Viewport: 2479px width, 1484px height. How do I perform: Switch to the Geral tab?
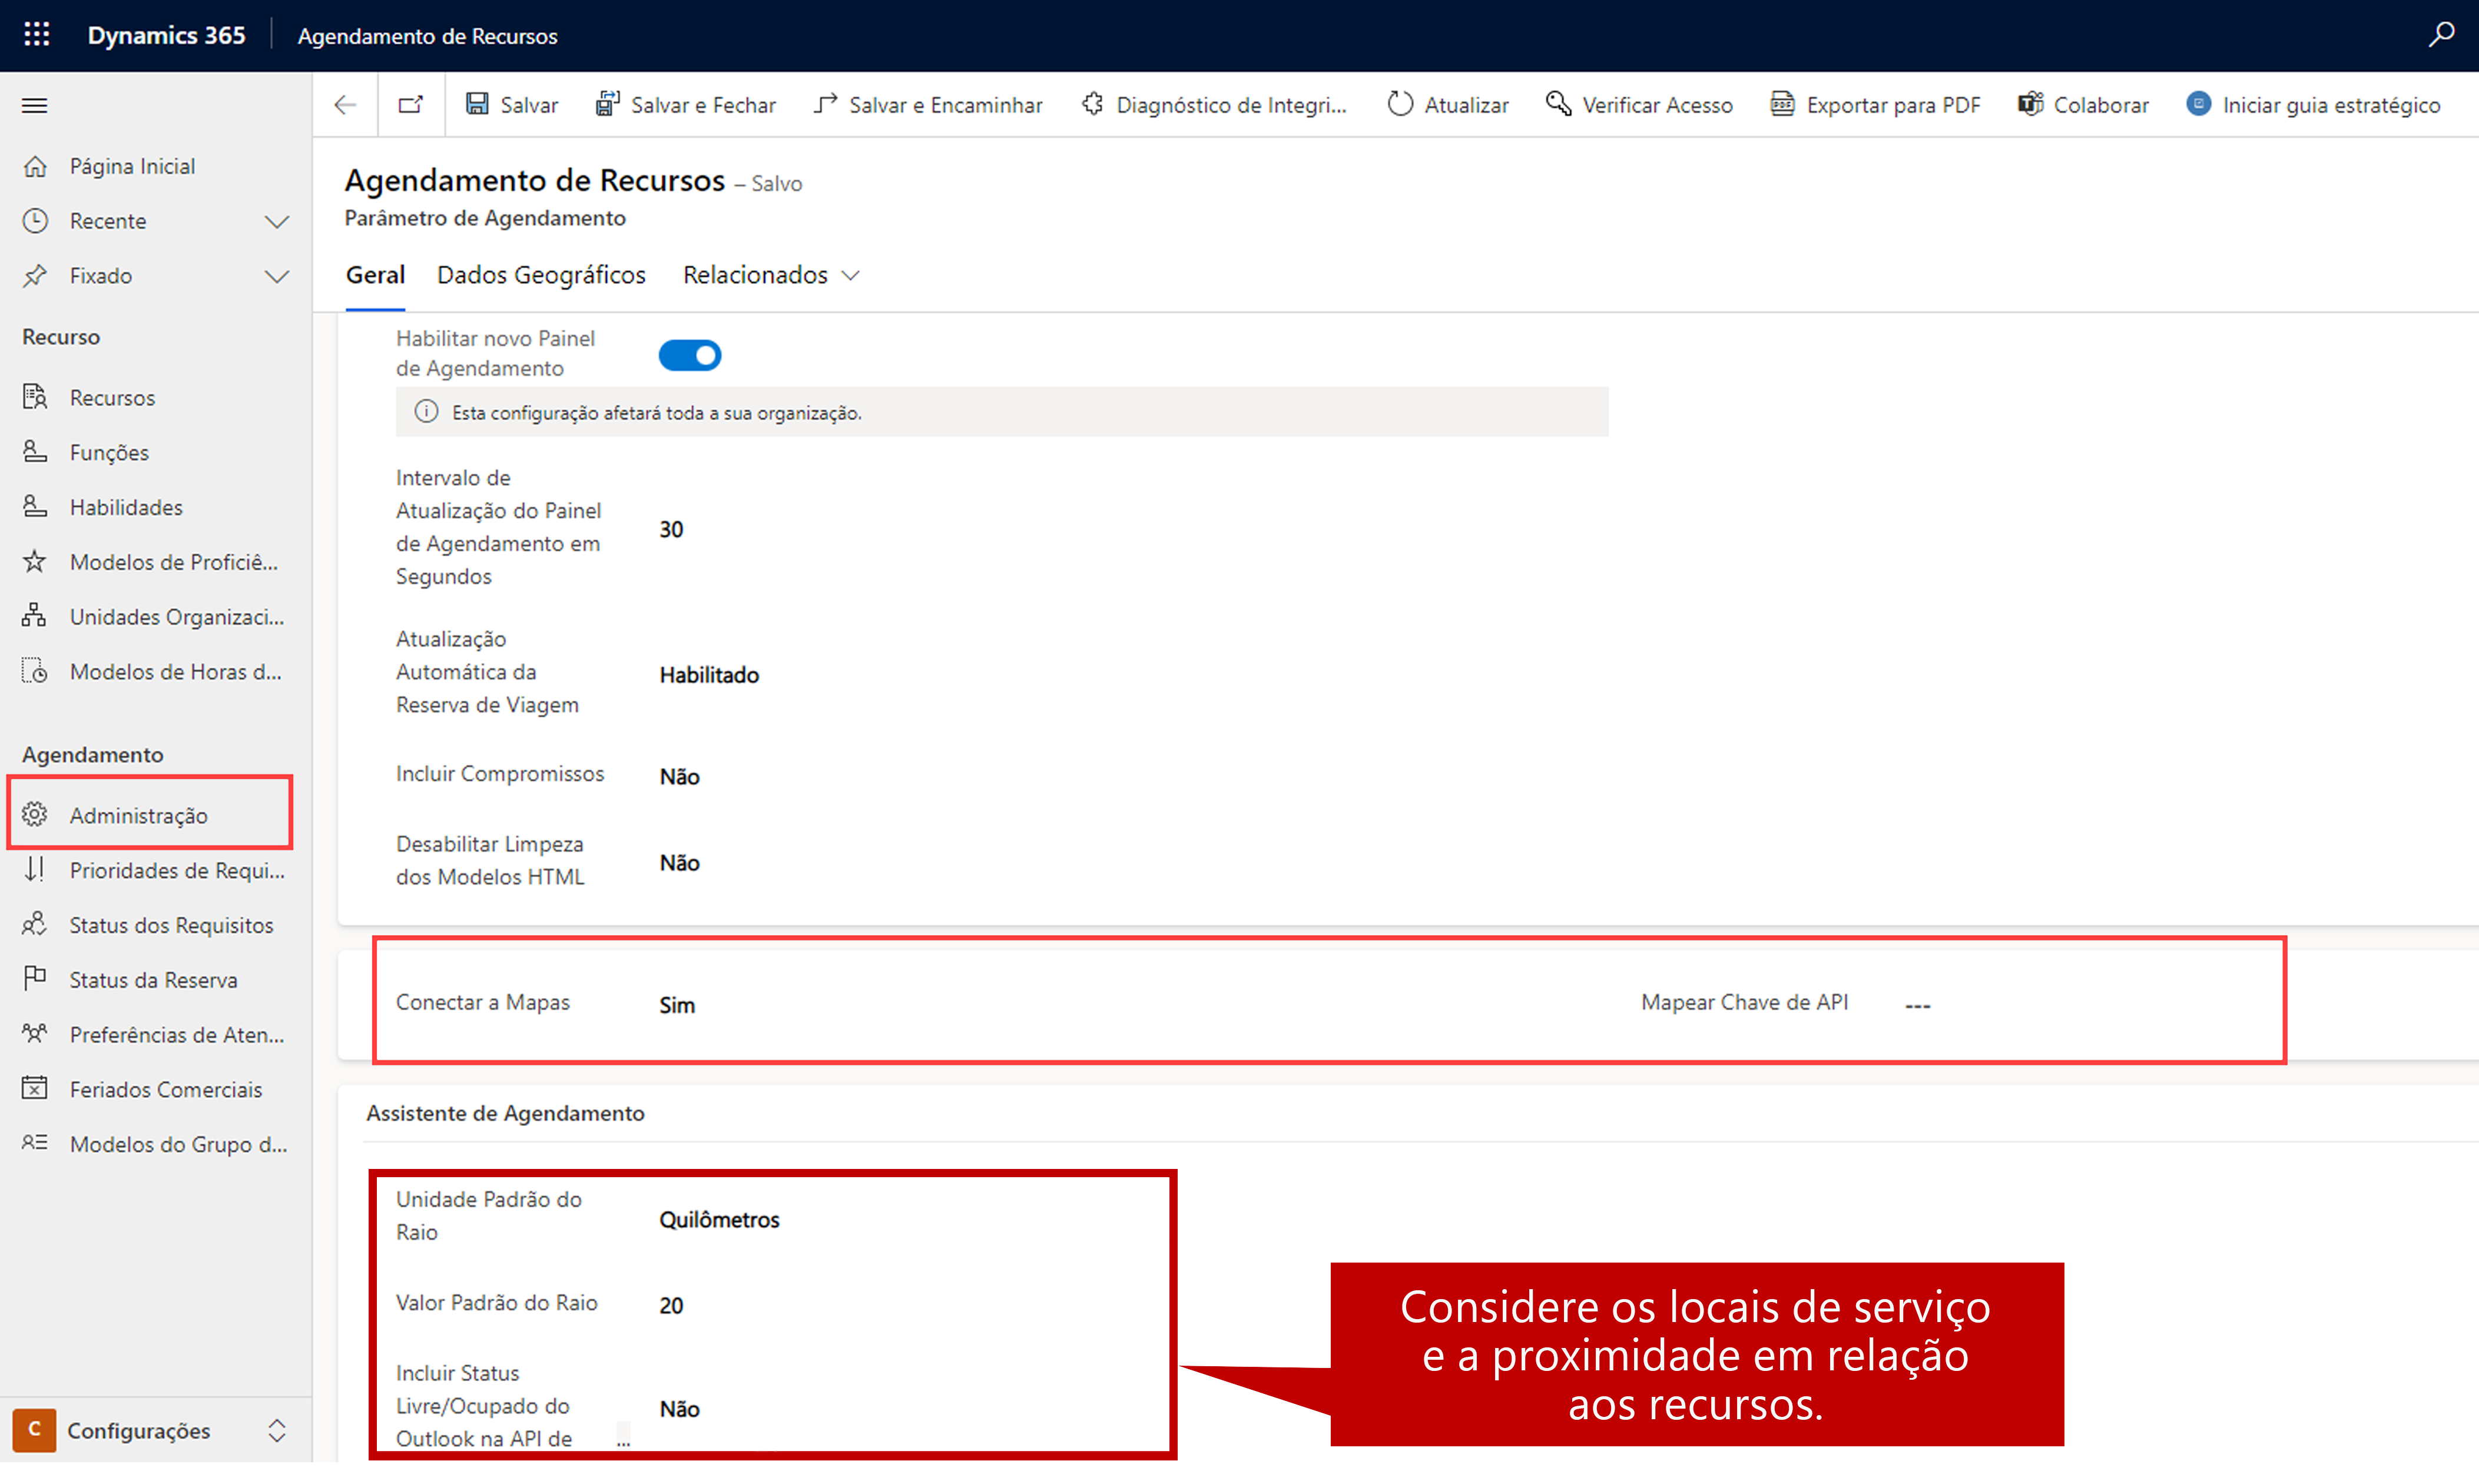pyautogui.click(x=375, y=275)
